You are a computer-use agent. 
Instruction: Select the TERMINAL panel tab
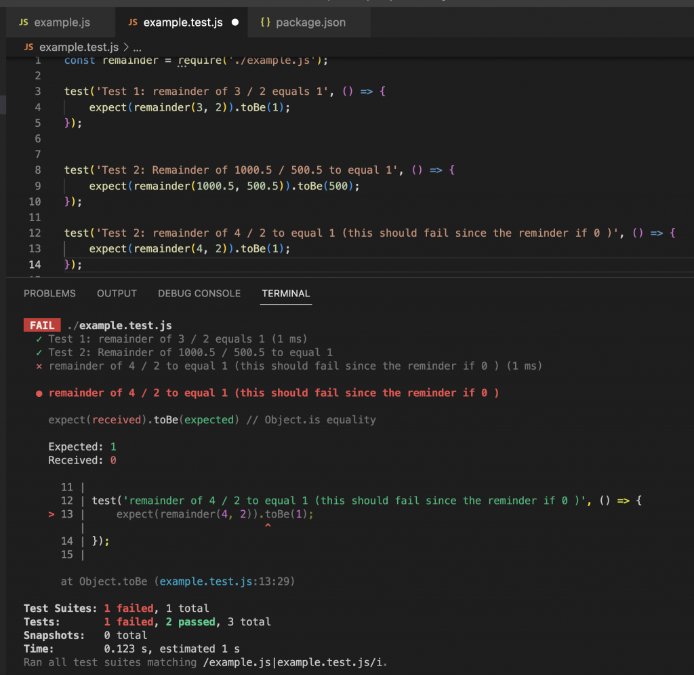pyautogui.click(x=285, y=294)
